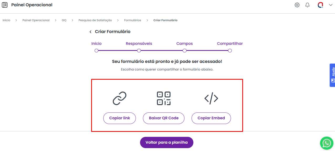The height and width of the screenshot is (151, 335).
Task: Open the WhatsApp chat bubble
Action: (x=326, y=143)
